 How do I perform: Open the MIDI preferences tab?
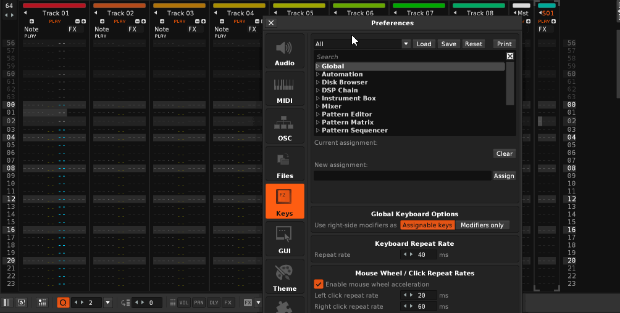coord(285,90)
